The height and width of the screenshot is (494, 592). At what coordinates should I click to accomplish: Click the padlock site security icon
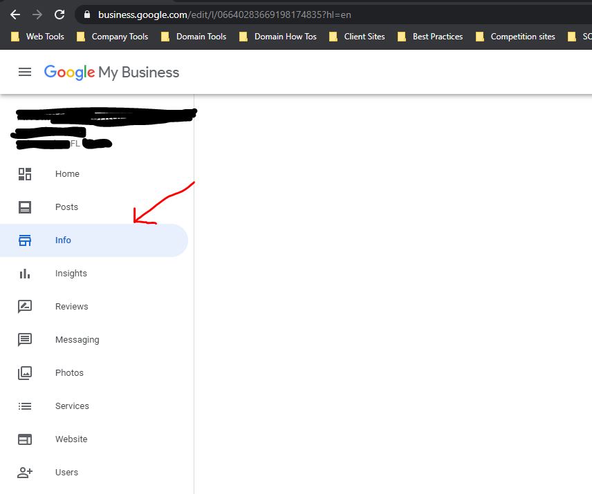click(87, 15)
